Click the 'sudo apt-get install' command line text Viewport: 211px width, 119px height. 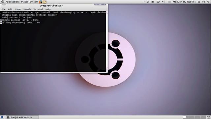point(37,13)
